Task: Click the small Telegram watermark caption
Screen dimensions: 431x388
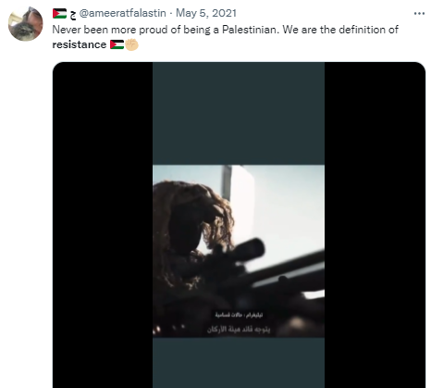Action: pos(239,315)
